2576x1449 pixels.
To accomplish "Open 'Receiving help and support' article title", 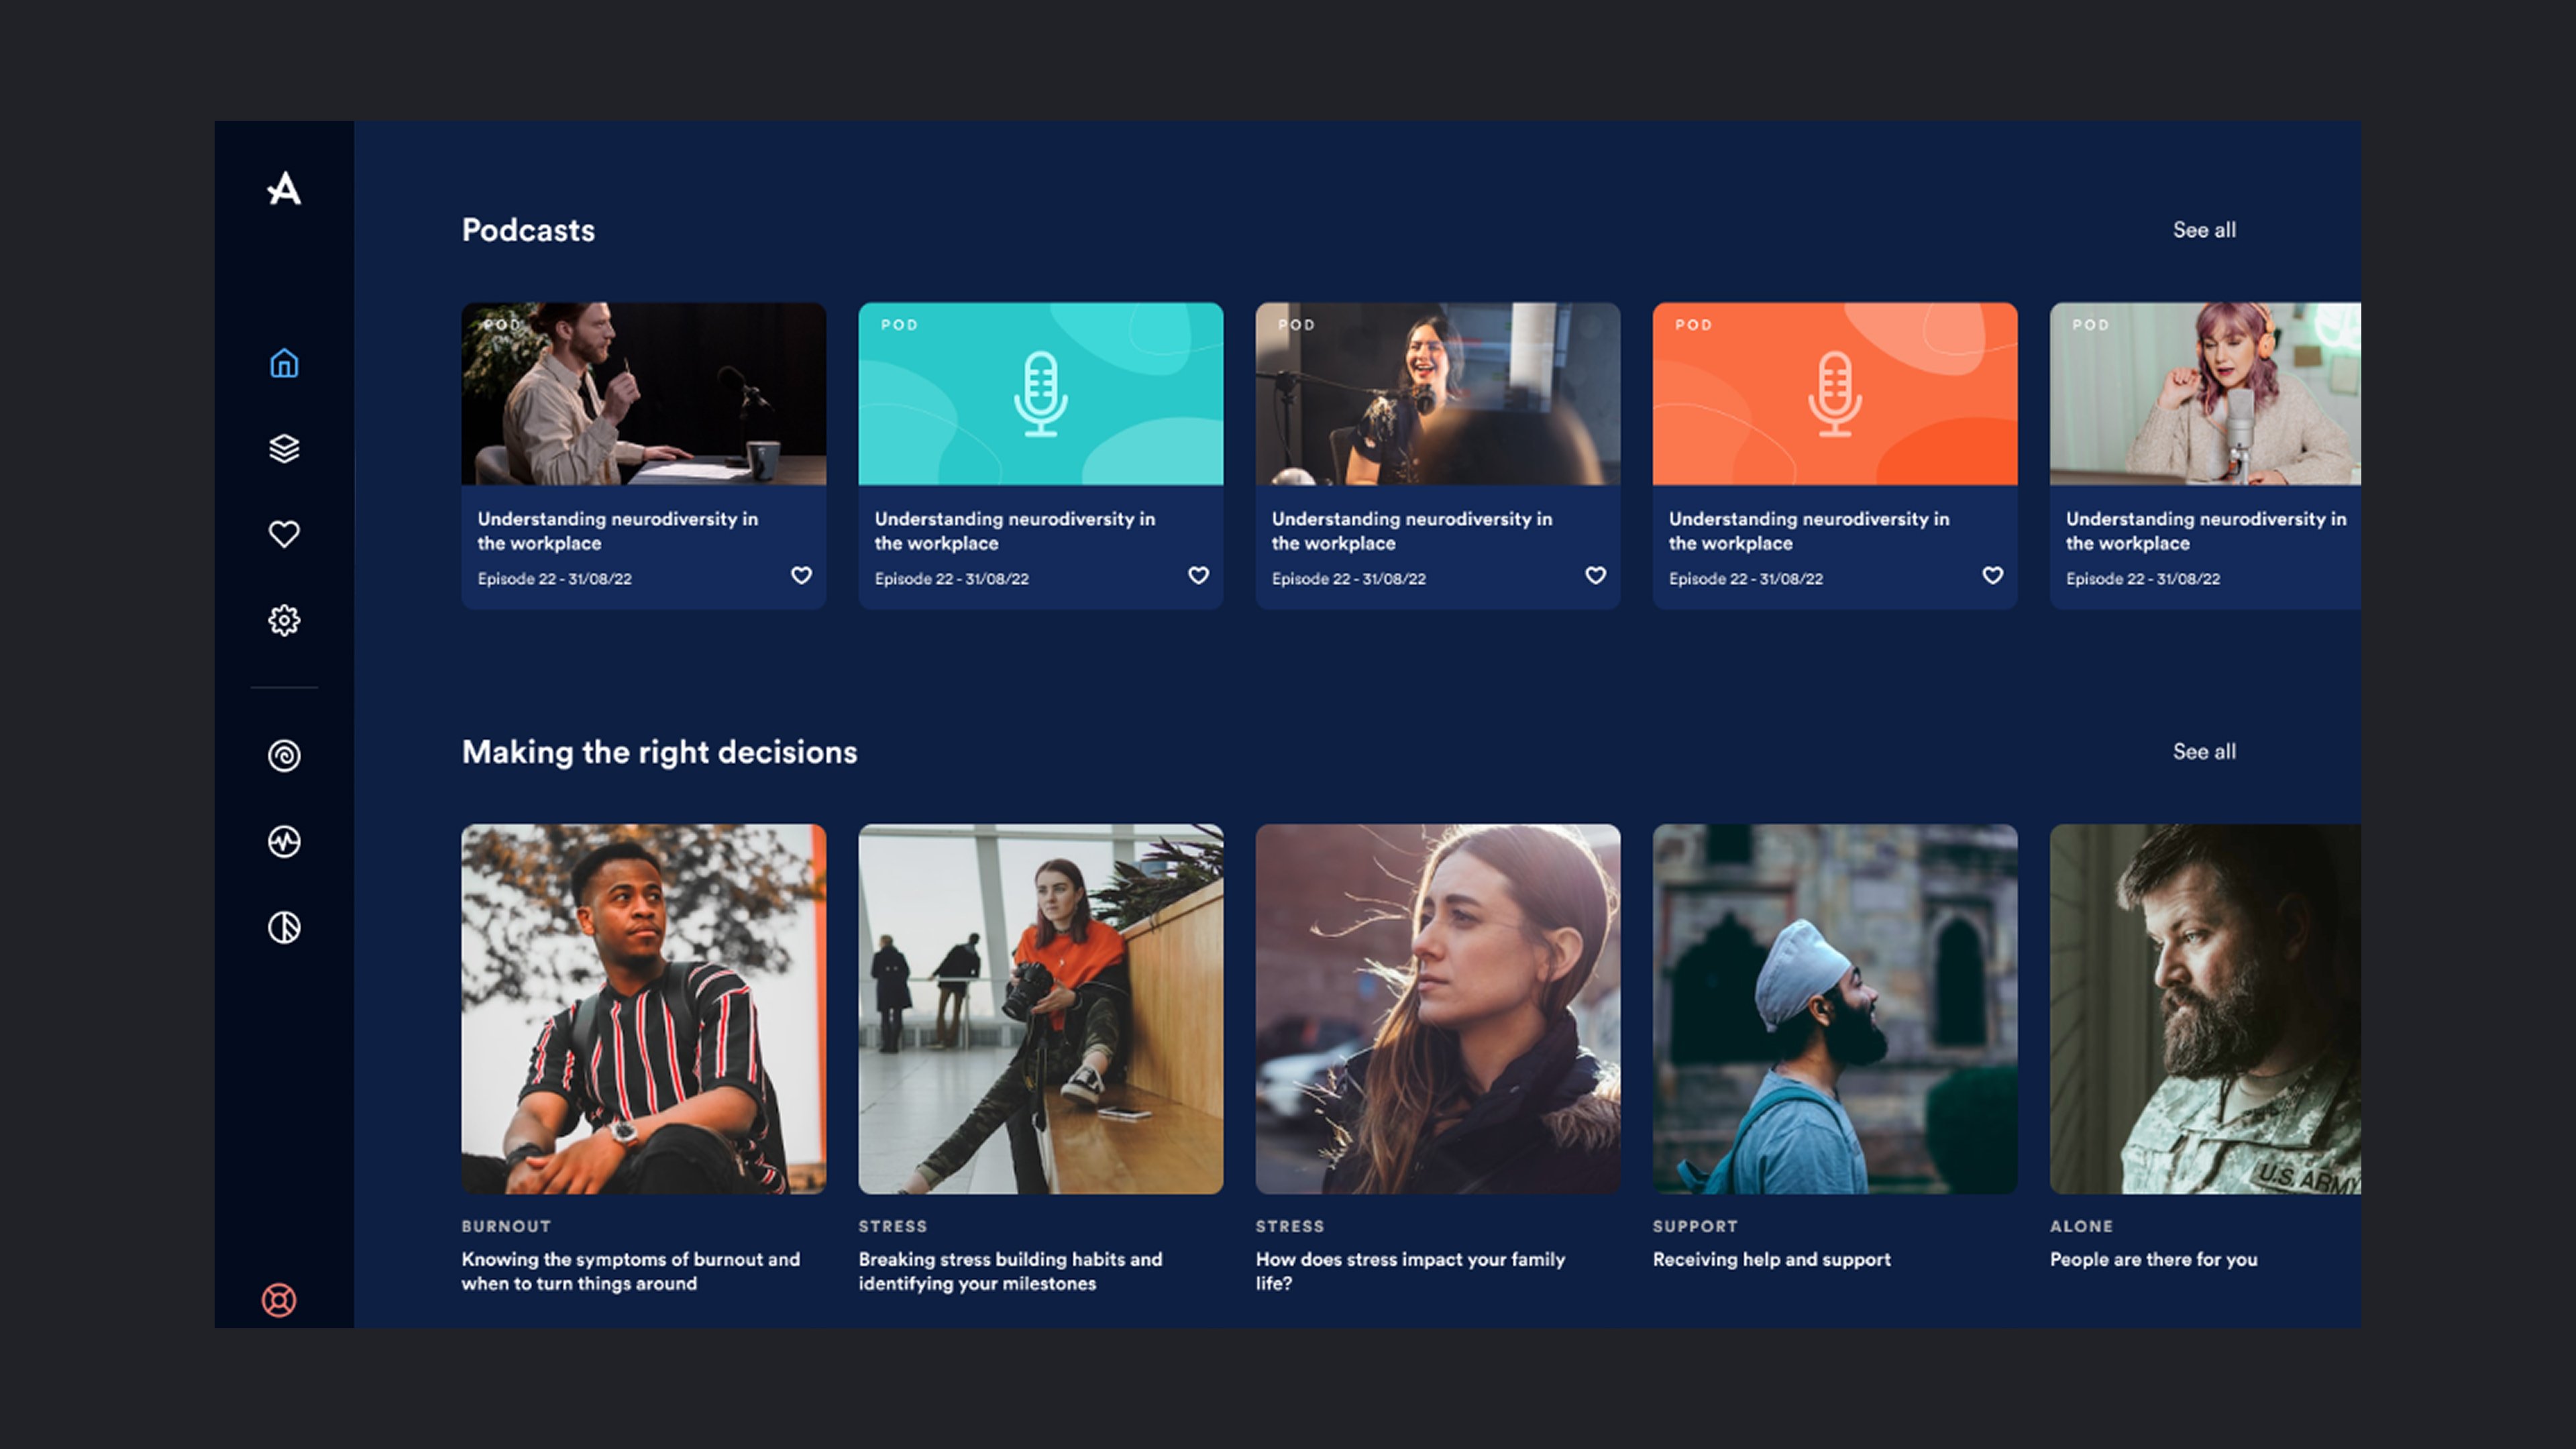I will coord(1771,1259).
